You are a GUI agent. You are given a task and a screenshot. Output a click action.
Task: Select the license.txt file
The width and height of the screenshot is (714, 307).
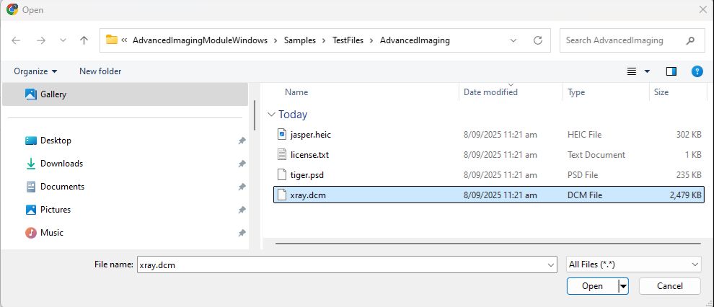coord(488,155)
